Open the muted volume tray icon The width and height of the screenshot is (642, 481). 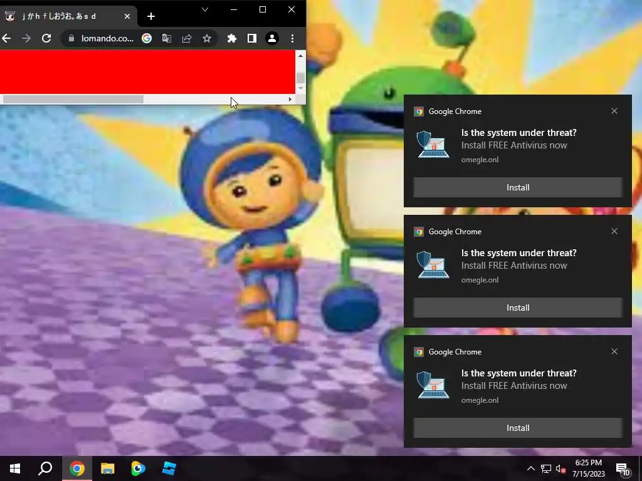(561, 468)
